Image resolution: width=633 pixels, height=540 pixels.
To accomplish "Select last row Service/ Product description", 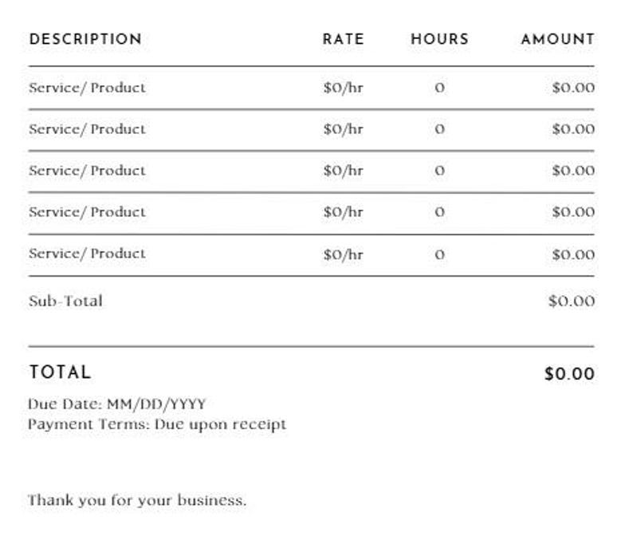I will [87, 254].
